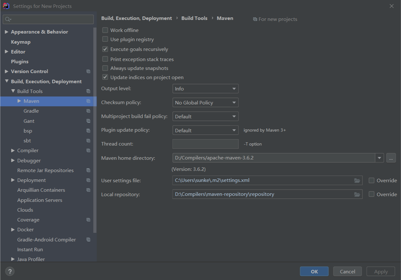Select Clouds settings item

coord(25,210)
